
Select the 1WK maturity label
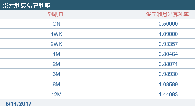tap(56, 34)
